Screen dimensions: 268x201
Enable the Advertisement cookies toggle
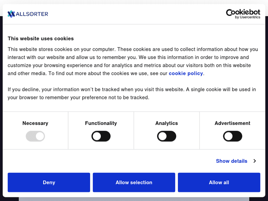(233, 136)
